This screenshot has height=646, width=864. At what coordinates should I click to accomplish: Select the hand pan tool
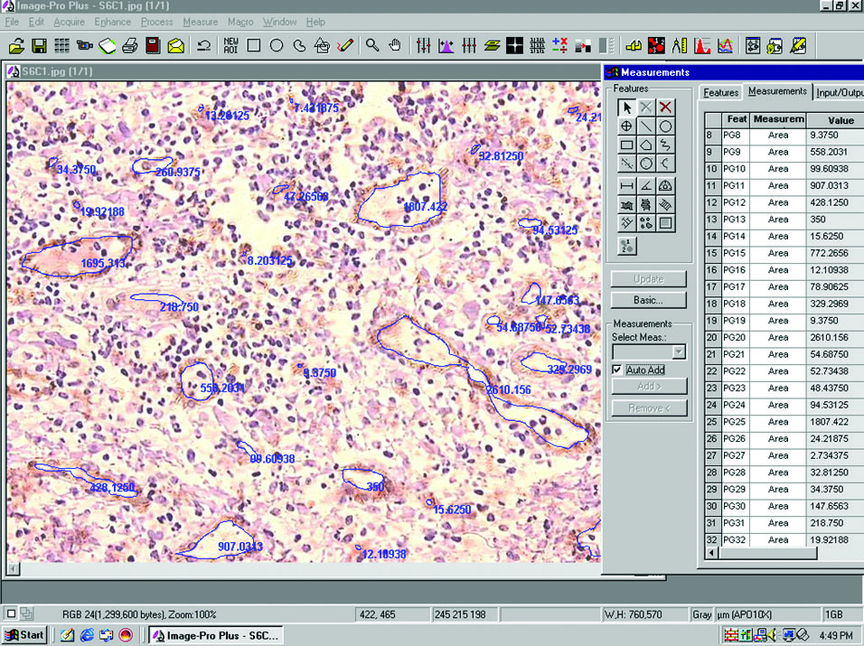coord(395,45)
